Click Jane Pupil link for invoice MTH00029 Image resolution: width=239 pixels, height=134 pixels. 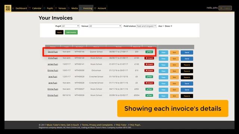tap(53, 77)
